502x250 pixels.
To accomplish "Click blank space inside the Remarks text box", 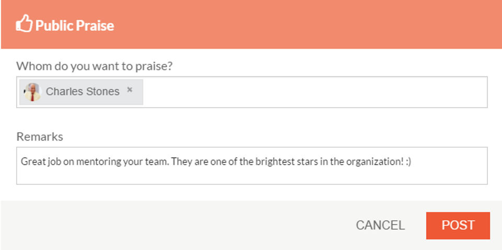I will click(x=251, y=175).
